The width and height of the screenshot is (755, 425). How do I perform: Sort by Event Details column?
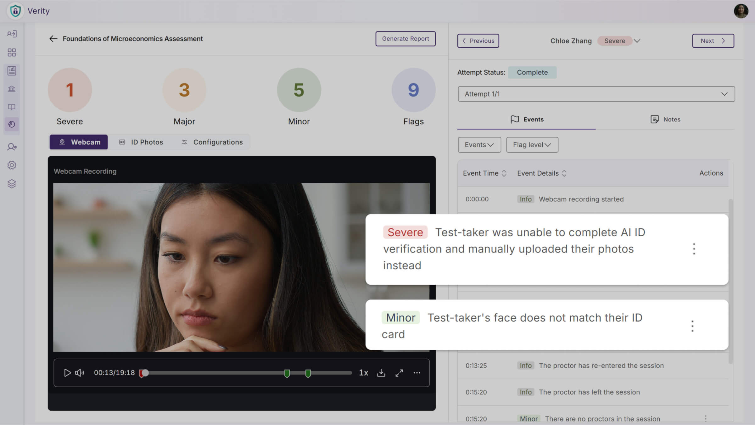pyautogui.click(x=564, y=173)
